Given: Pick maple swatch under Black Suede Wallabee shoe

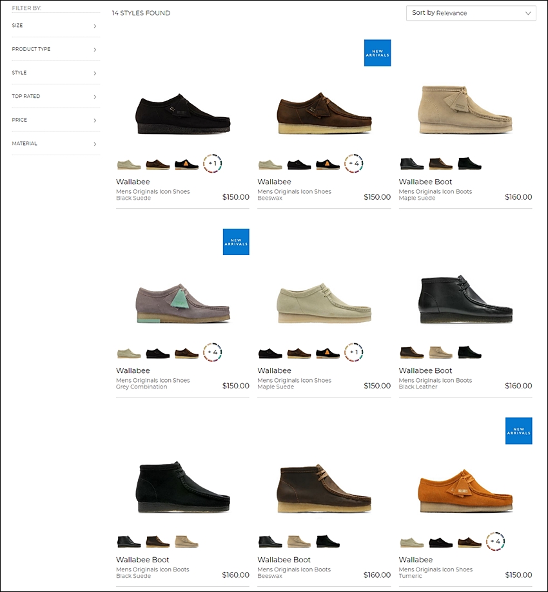Looking at the screenshot, I should (x=129, y=165).
